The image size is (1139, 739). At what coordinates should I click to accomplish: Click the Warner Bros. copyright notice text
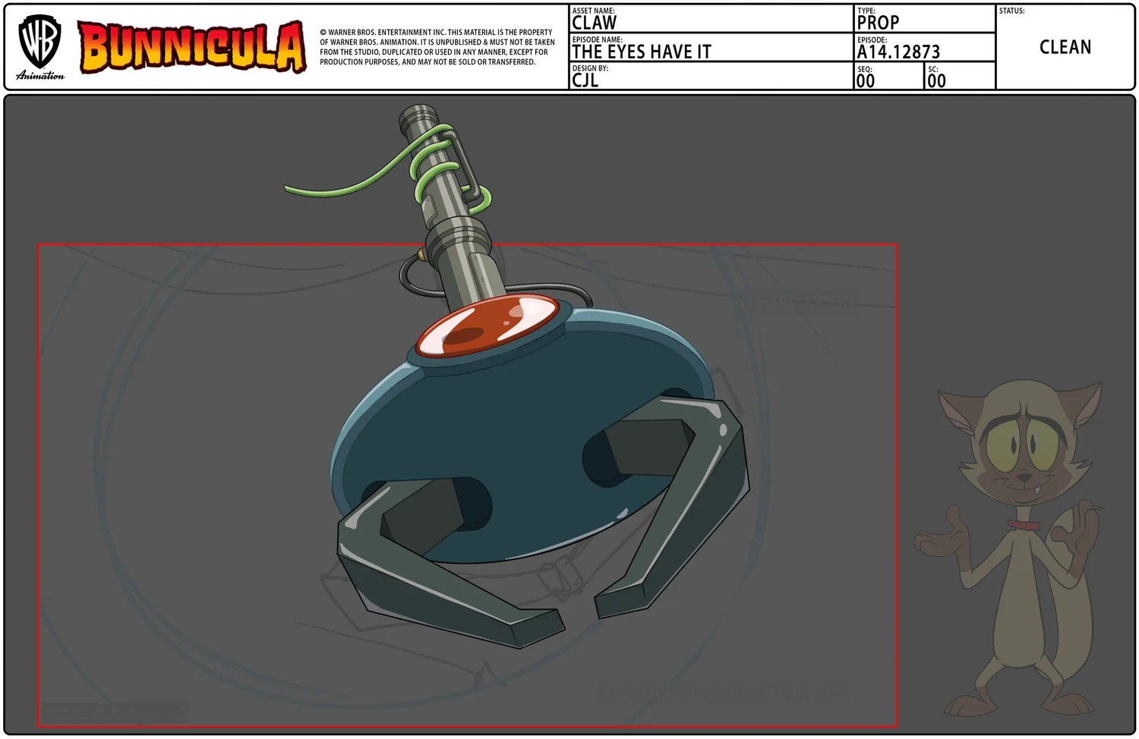437,47
